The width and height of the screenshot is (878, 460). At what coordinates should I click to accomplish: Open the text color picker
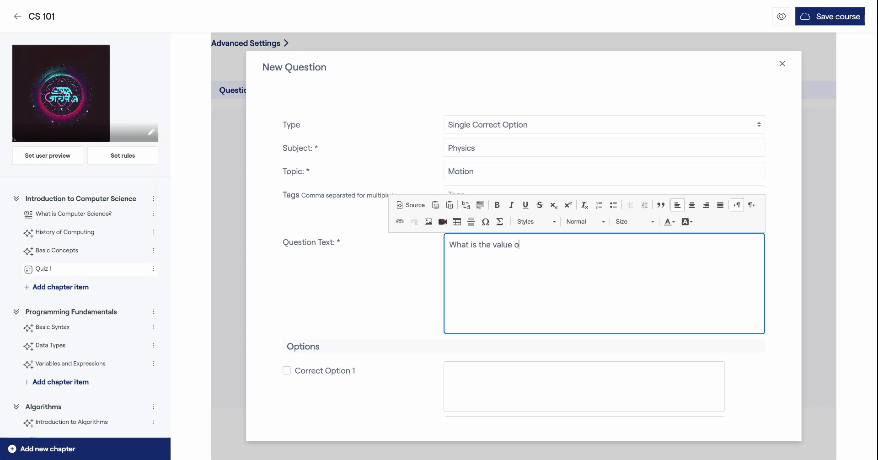[x=669, y=222]
